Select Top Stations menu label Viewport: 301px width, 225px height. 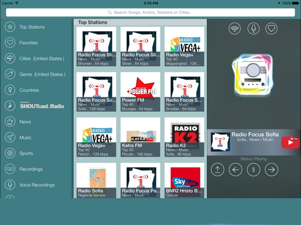click(32, 27)
